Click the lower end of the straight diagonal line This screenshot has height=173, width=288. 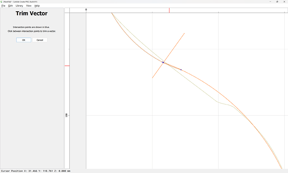153,78
